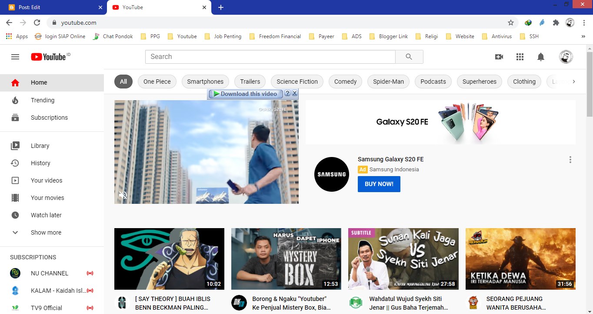Viewport: 593px width, 314px height.
Task: Open the Freedom Financial bookmark folder
Action: (x=276, y=36)
